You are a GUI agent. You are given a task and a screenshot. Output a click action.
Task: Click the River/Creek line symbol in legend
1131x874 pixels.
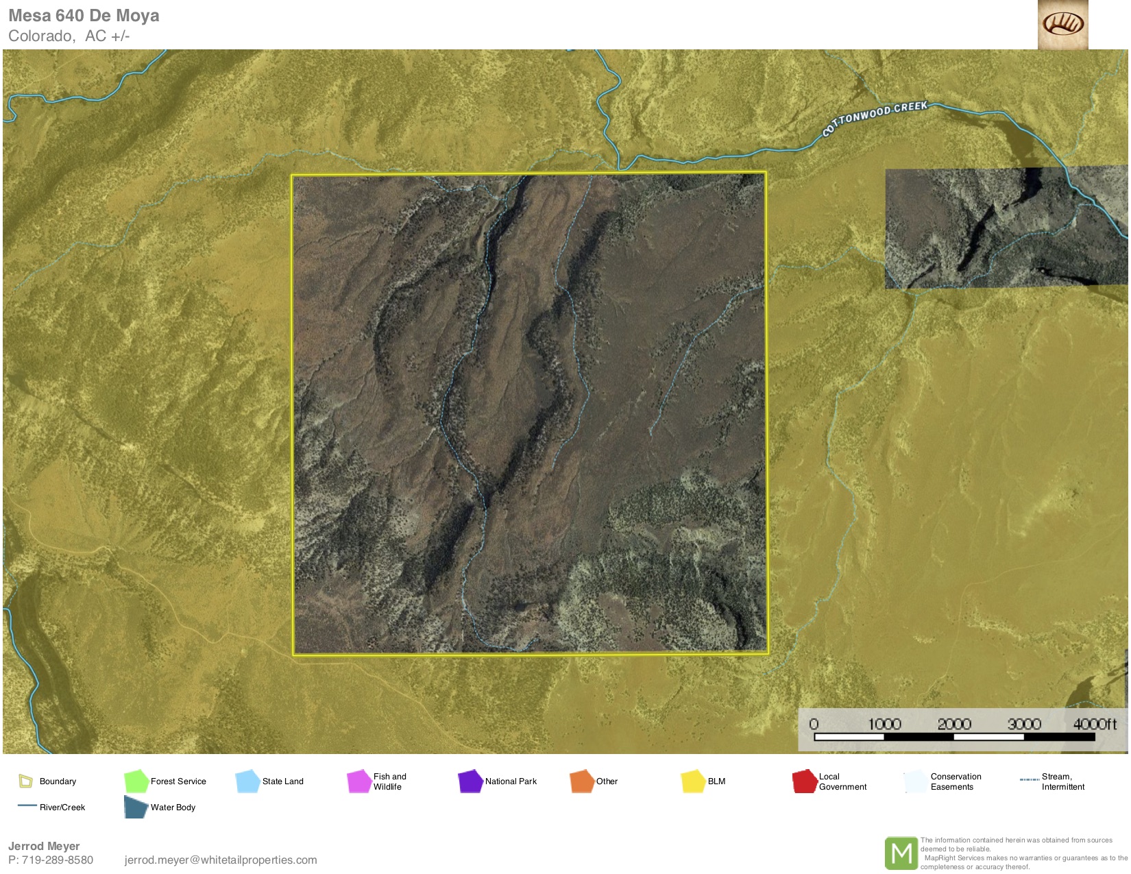(x=27, y=805)
